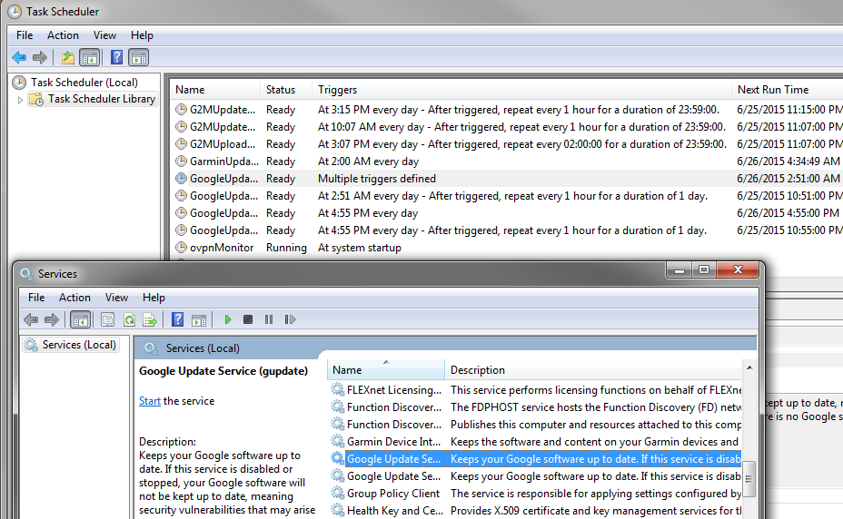Select Function Discover... service with FDPHOST description
This screenshot has width=843, height=519.
click(x=535, y=406)
